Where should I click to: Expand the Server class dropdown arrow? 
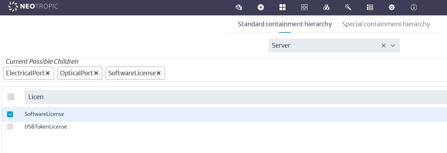click(x=393, y=46)
